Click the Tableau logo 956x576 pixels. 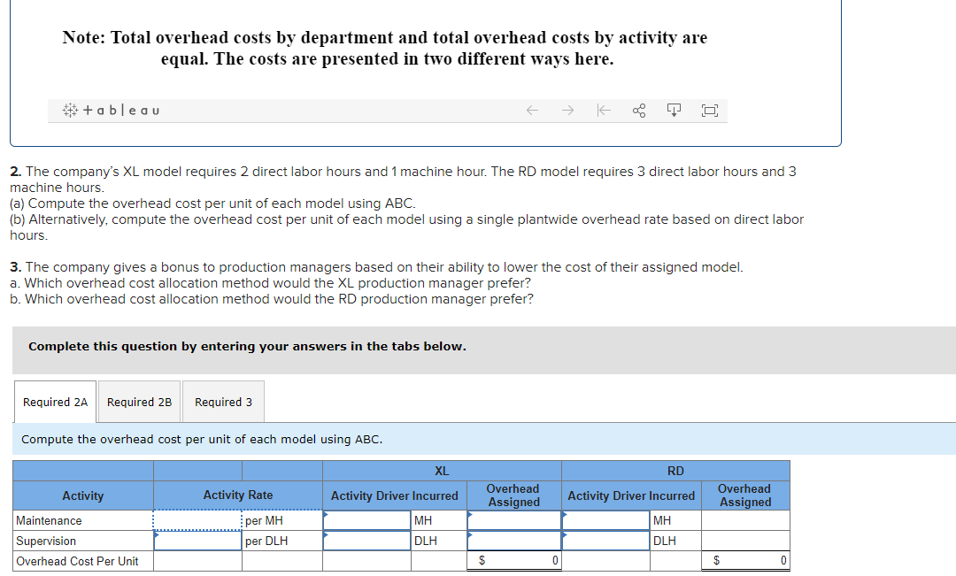point(111,111)
